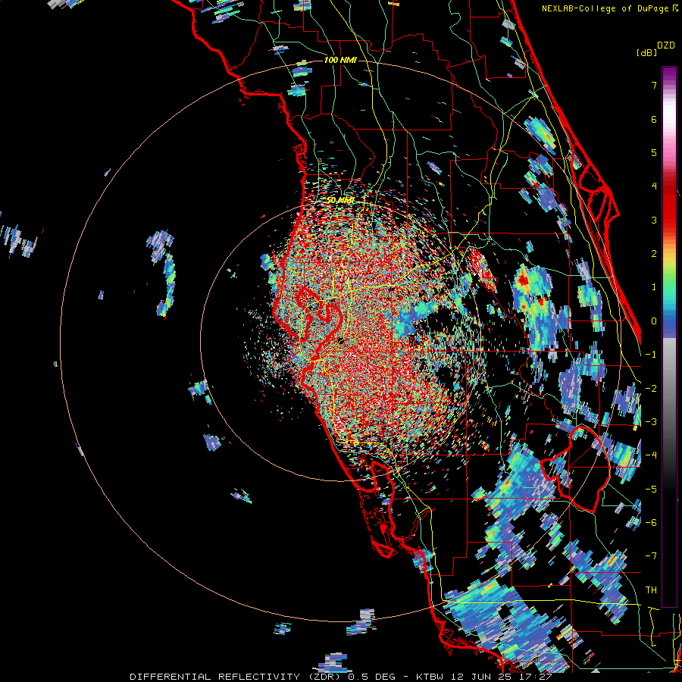This screenshot has height=682, width=682.
Task: Click the 100 NMI range ring label
Action: 340,60
